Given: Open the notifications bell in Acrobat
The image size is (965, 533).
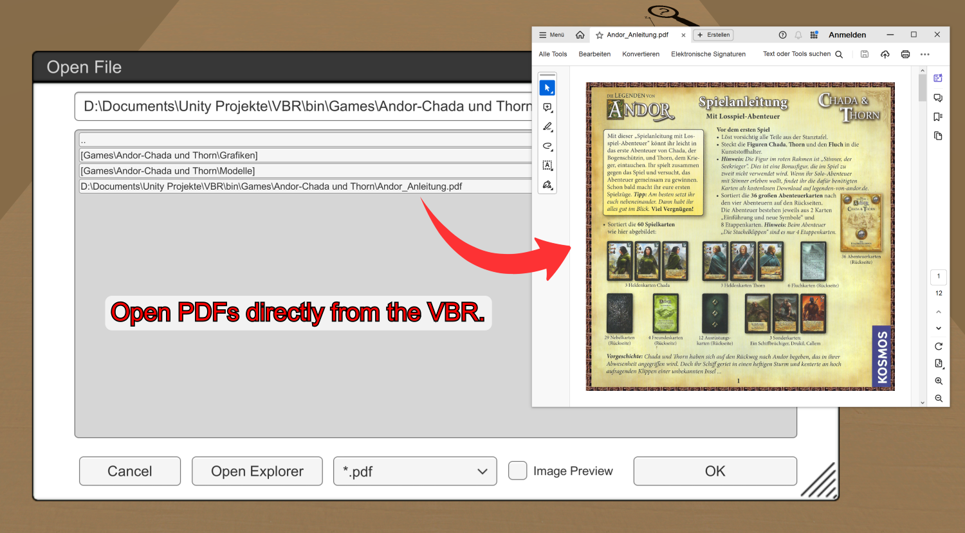Looking at the screenshot, I should coord(798,35).
